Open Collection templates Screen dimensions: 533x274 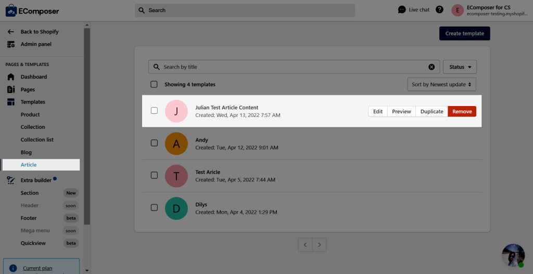coord(33,127)
